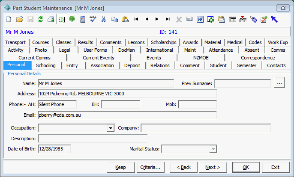
Task: Click the scissors cut icon
Action: pyautogui.click(x=104, y=19)
